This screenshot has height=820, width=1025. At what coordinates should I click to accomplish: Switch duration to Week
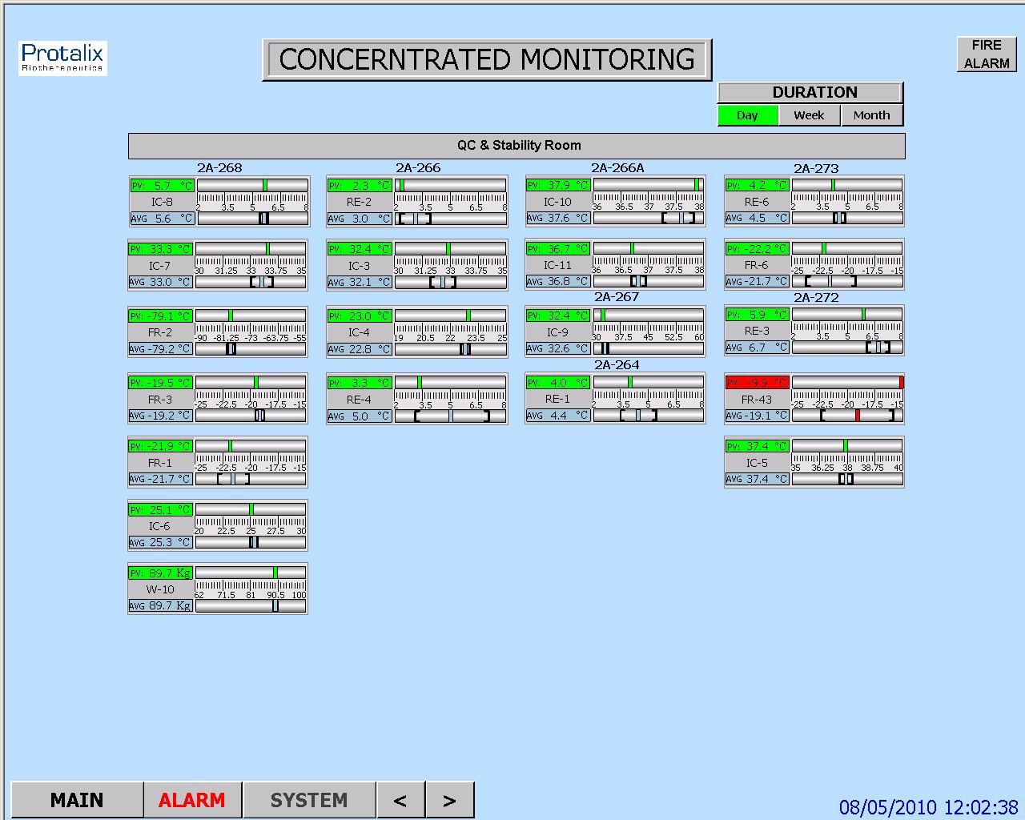pyautogui.click(x=809, y=115)
